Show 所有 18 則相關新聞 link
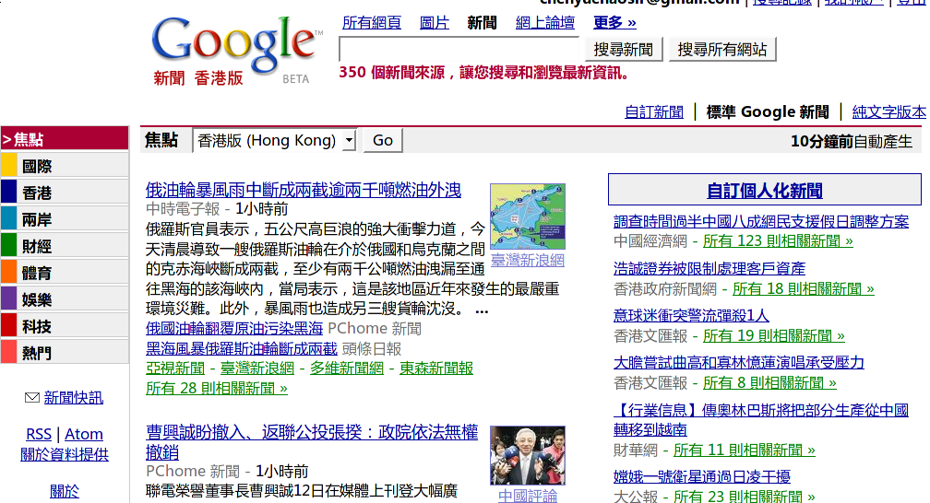 (803, 288)
